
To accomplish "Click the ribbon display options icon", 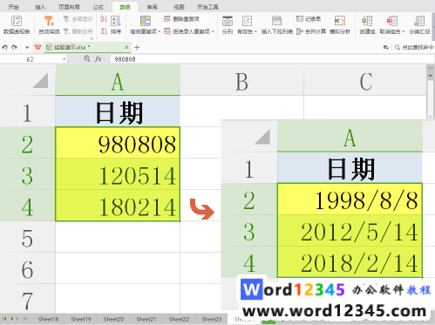I will [x=386, y=47].
